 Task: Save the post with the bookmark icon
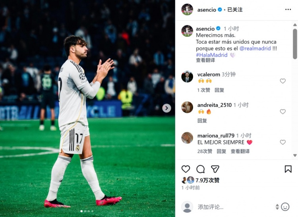pos(288,169)
